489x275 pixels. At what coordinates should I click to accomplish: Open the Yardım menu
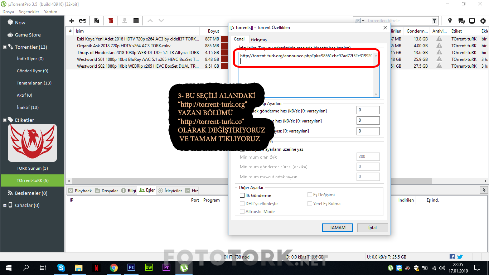tap(50, 12)
